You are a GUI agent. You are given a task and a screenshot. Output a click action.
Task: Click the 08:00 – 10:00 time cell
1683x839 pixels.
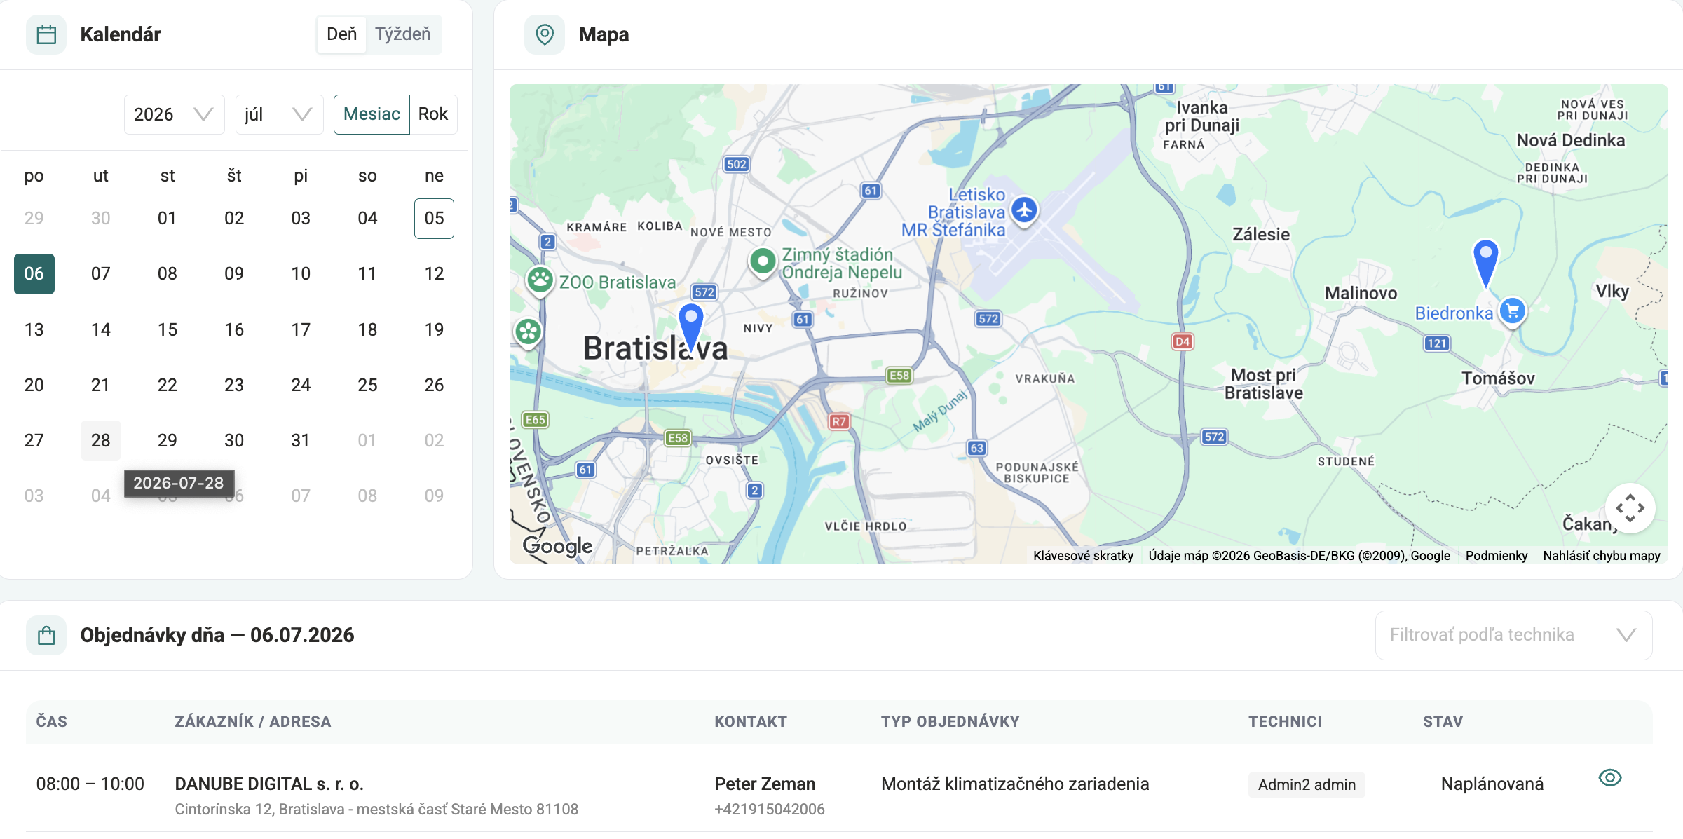(x=90, y=784)
